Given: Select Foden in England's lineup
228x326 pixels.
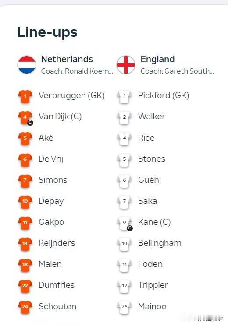Looking at the screenshot, I should 150,264.
